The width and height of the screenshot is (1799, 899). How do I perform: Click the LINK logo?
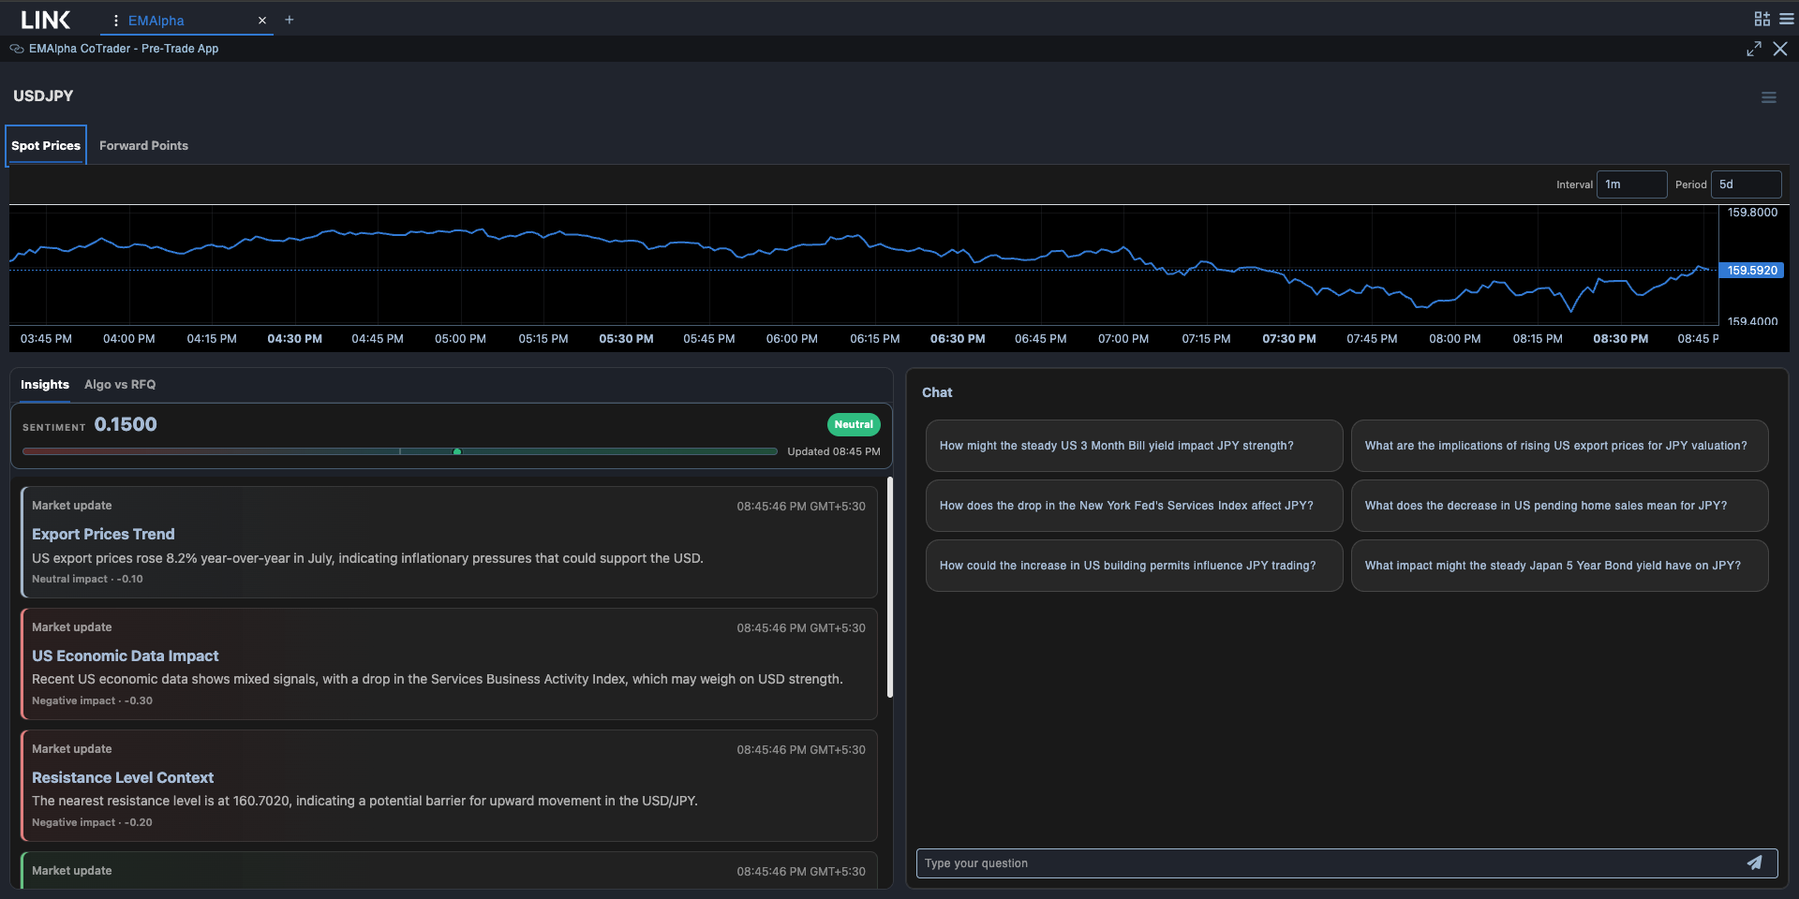45,20
